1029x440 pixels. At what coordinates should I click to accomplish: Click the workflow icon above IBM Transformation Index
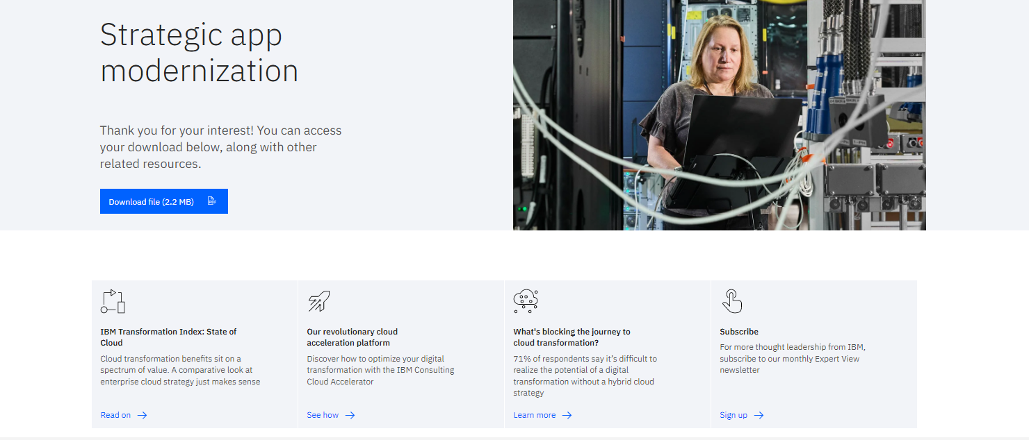[x=113, y=301]
